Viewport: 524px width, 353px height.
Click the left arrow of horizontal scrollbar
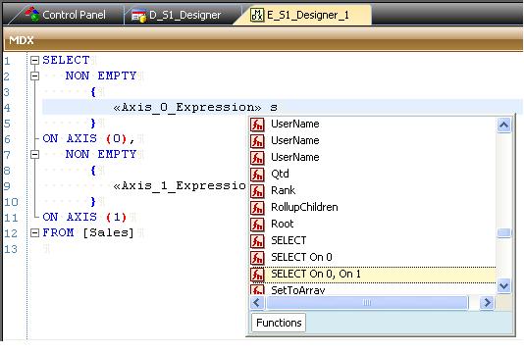(x=257, y=303)
